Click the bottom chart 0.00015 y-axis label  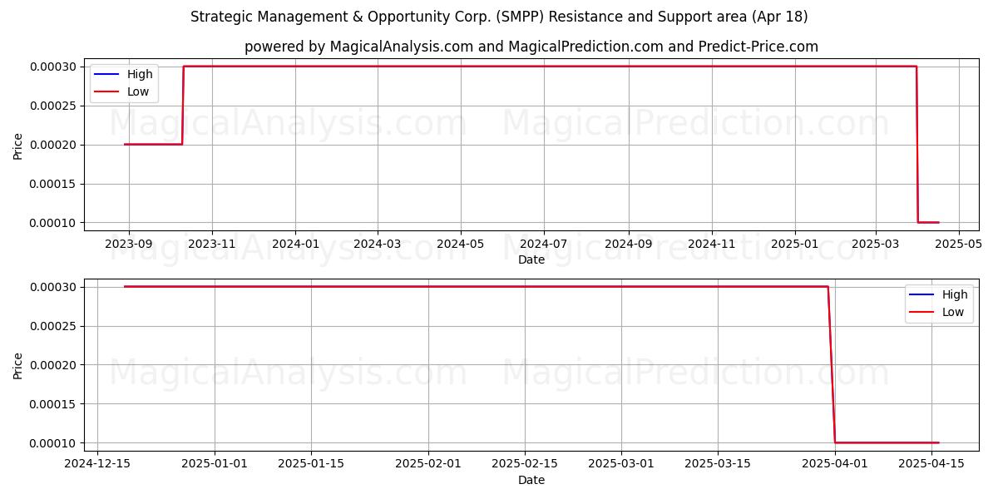(x=53, y=404)
